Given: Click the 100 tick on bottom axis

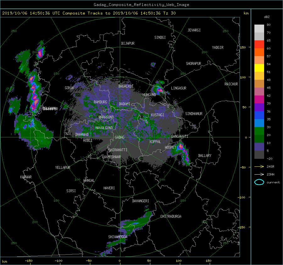Looking at the screenshot, I should click(x=179, y=261).
